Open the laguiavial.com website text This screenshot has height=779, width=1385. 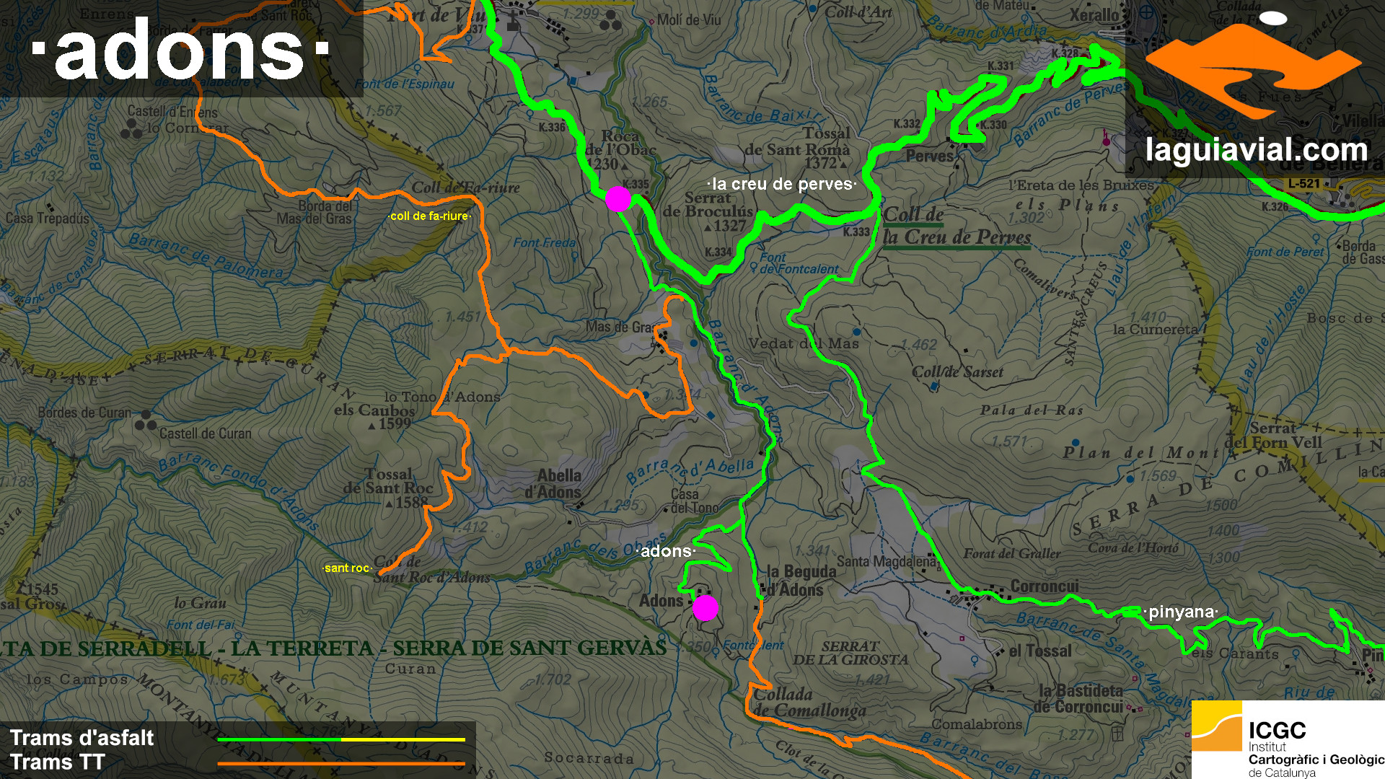point(1256,150)
